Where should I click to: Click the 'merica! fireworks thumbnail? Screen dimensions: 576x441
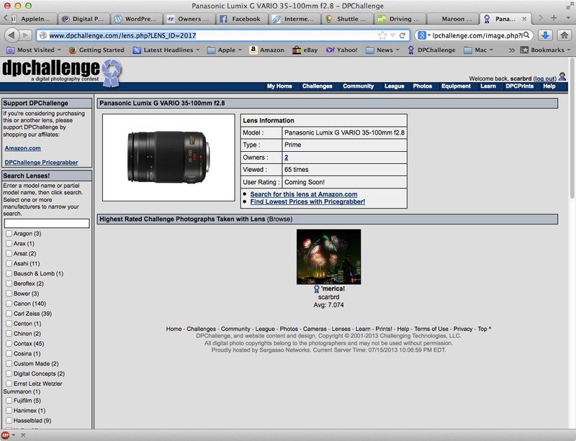328,257
